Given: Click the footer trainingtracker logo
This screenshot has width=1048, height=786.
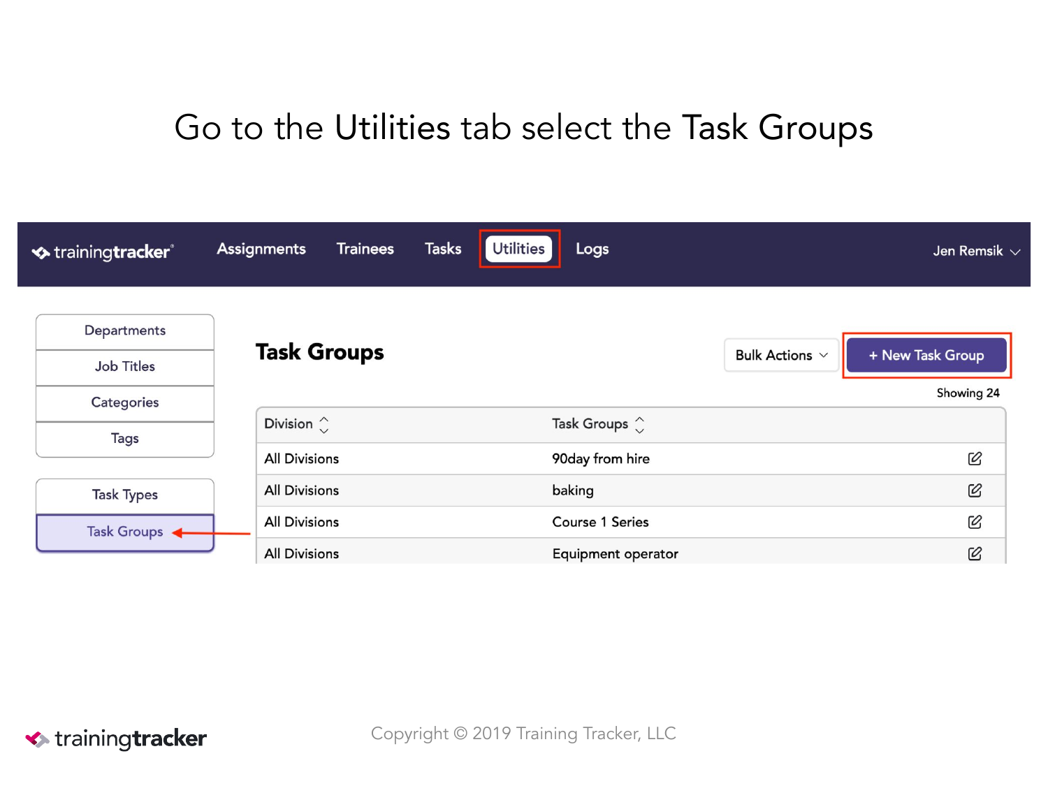Looking at the screenshot, I should click(116, 738).
